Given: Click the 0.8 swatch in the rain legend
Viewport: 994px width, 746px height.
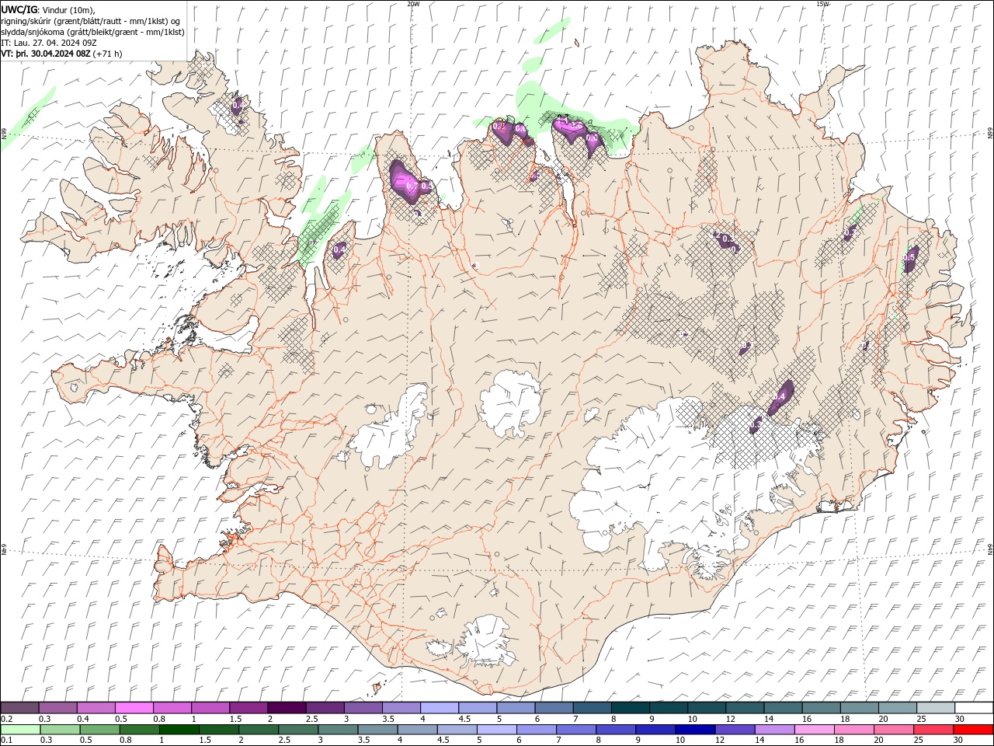Looking at the screenshot, I should pyautogui.click(x=139, y=730).
